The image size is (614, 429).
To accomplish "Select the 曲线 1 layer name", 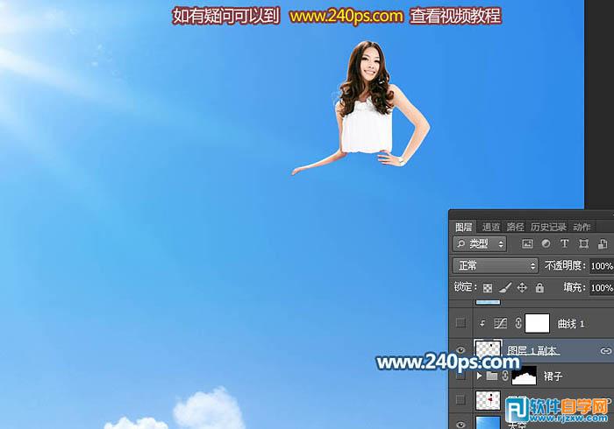I will click(x=571, y=324).
